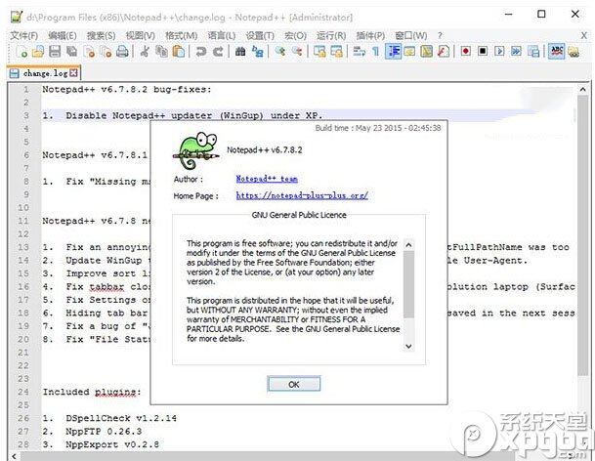
Task: Open the 运行(R) menu
Action: click(x=331, y=36)
